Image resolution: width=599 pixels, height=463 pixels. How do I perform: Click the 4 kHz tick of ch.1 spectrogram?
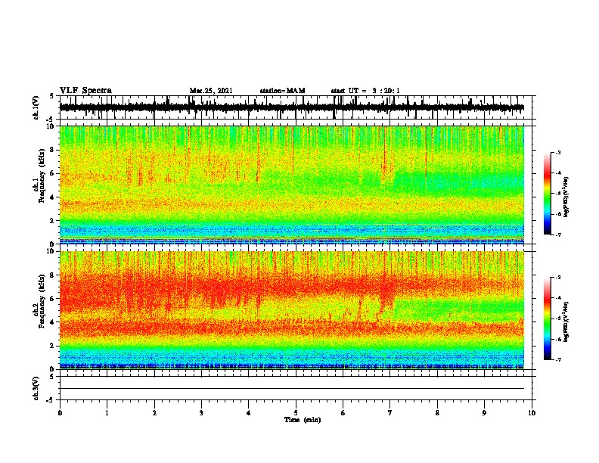54,197
